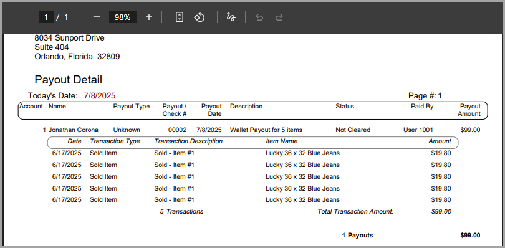Image resolution: width=505 pixels, height=248 pixels.
Task: Click the Orlando, Florida 32809 address line
Action: [77, 57]
